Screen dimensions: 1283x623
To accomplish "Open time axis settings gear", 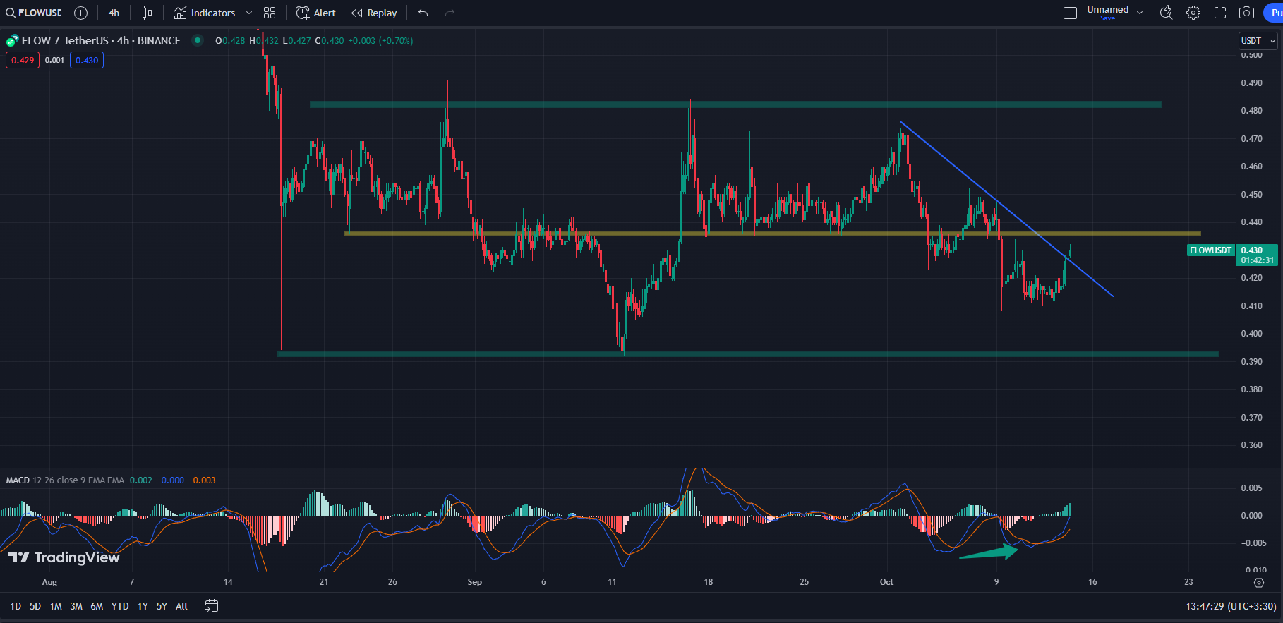I will point(1258,582).
